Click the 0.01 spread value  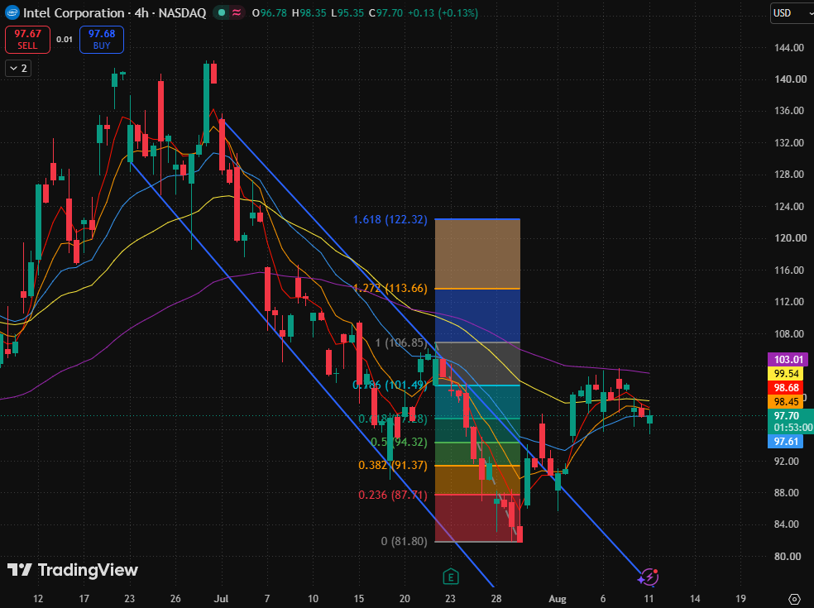coord(65,40)
